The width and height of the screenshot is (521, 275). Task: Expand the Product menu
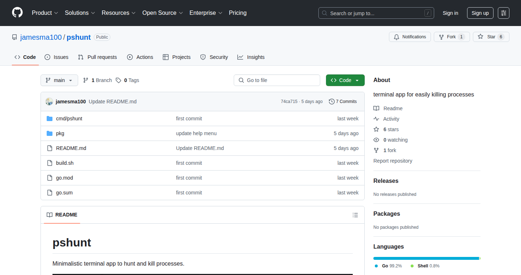click(45, 13)
